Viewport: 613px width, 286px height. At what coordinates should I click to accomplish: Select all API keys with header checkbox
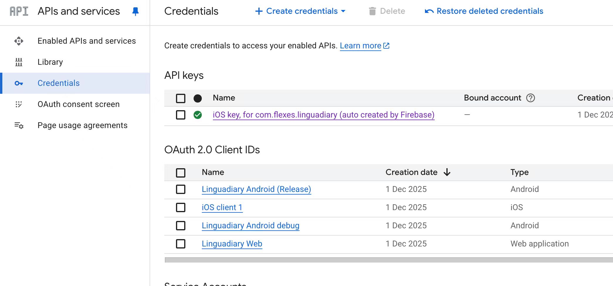[x=181, y=98]
